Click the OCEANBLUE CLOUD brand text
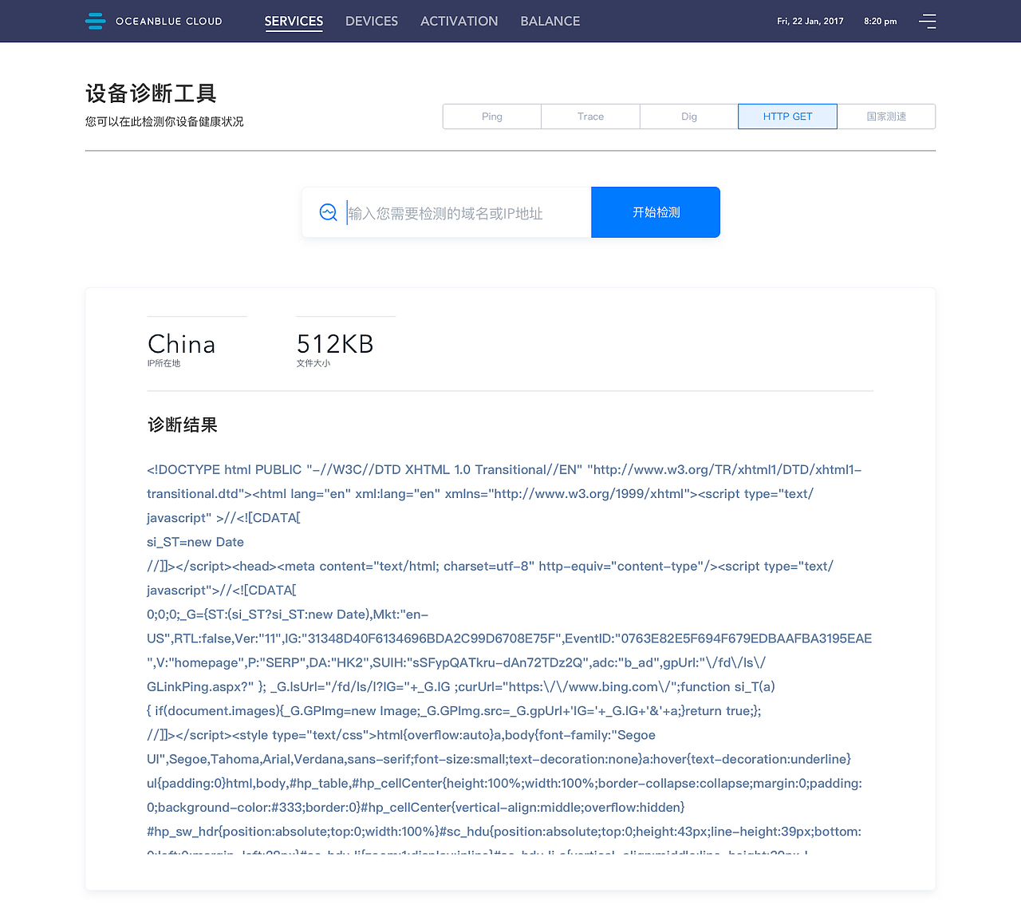 click(x=169, y=22)
